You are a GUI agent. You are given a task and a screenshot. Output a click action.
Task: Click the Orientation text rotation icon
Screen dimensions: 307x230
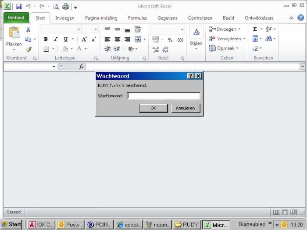131,49
